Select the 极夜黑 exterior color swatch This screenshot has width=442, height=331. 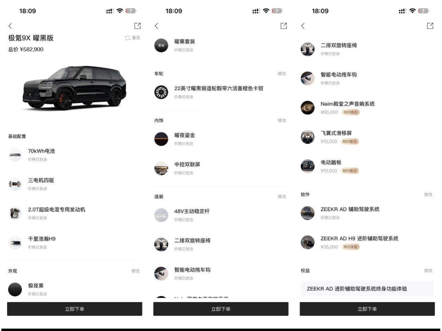(15, 290)
